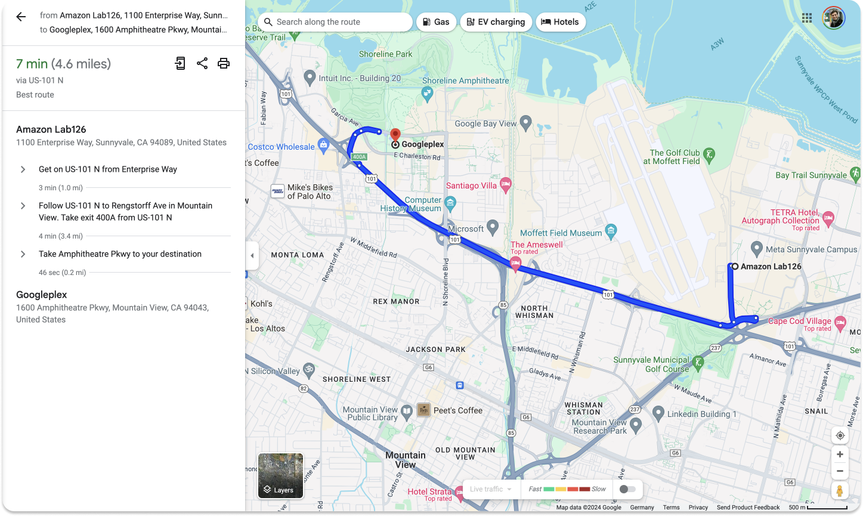863x516 pixels.
Task: Open the Costco Wholesale shopping marker
Action: [323, 144]
